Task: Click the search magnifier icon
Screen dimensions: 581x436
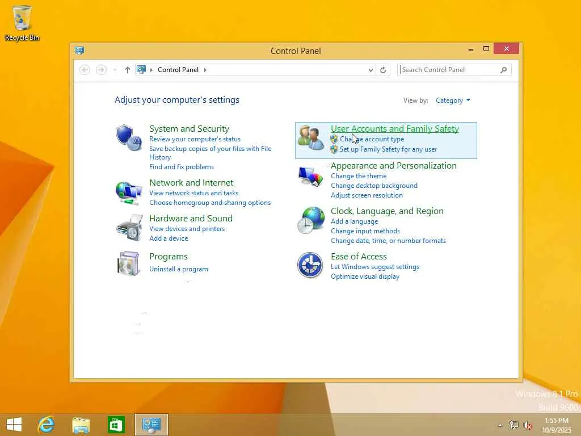Action: click(x=504, y=70)
